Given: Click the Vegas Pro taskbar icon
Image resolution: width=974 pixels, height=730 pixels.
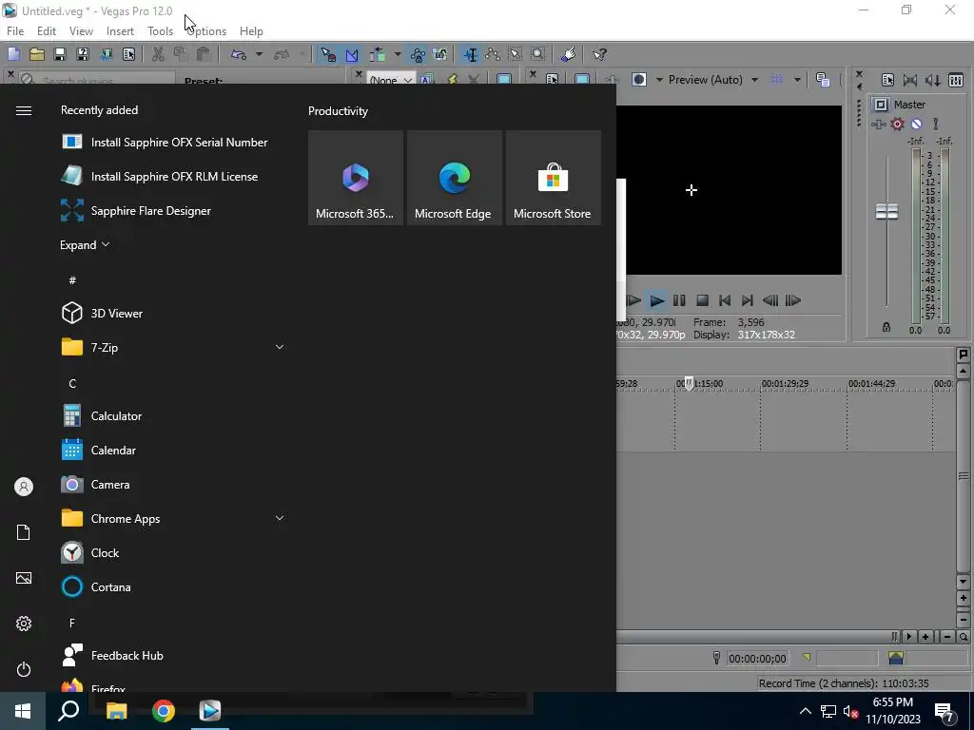Looking at the screenshot, I should coord(210,711).
